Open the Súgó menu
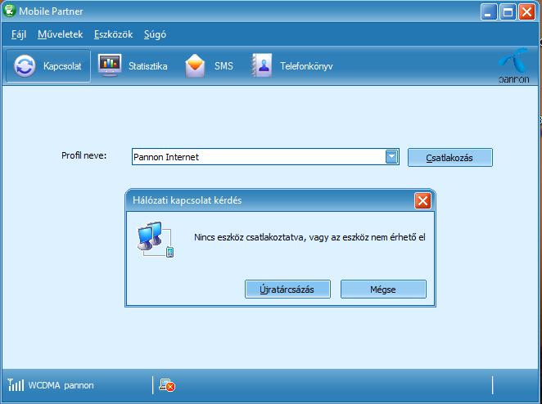This screenshot has width=542, height=404. pyautogui.click(x=155, y=34)
